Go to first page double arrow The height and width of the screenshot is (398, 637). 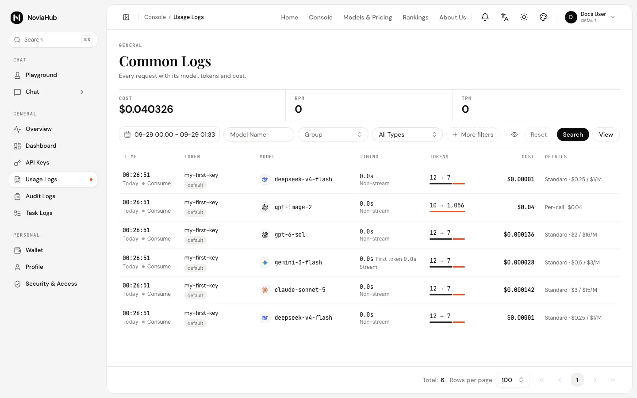pyautogui.click(x=542, y=380)
